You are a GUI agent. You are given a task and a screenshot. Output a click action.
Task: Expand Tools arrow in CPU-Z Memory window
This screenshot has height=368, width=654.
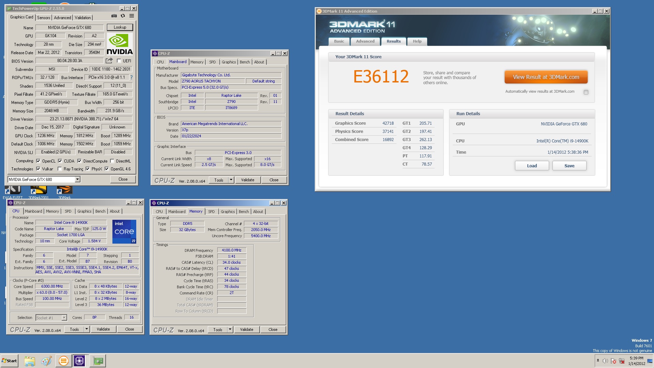coord(230,329)
